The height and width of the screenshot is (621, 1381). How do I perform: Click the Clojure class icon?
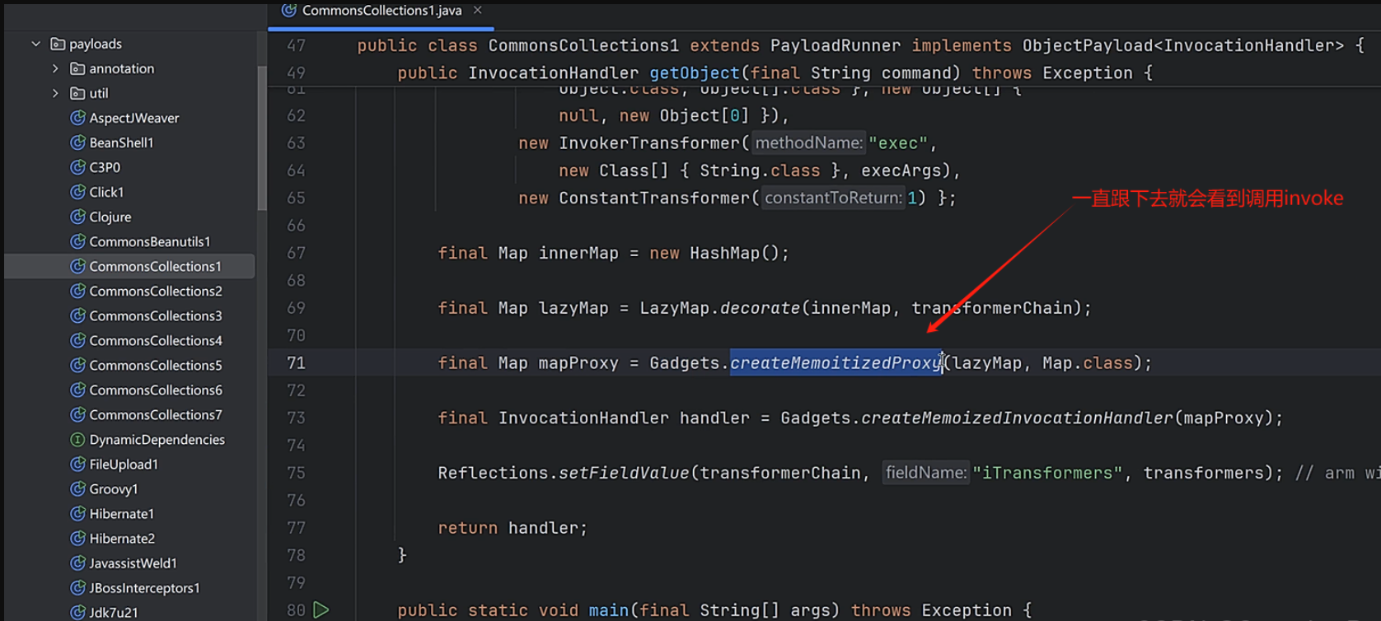[x=77, y=217]
